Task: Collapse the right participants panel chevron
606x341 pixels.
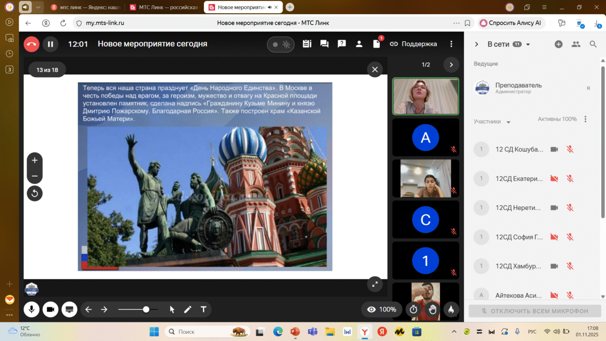Action: pyautogui.click(x=477, y=44)
